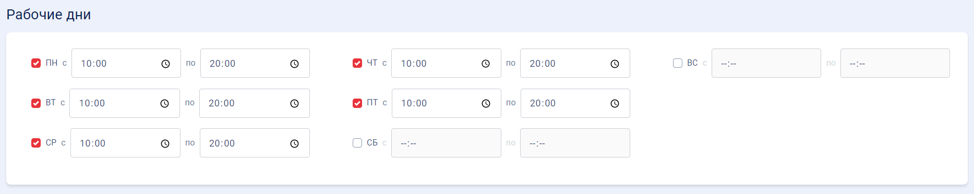The image size is (974, 194).
Task: Uncheck the ПН working day checkbox
Action: 36,63
